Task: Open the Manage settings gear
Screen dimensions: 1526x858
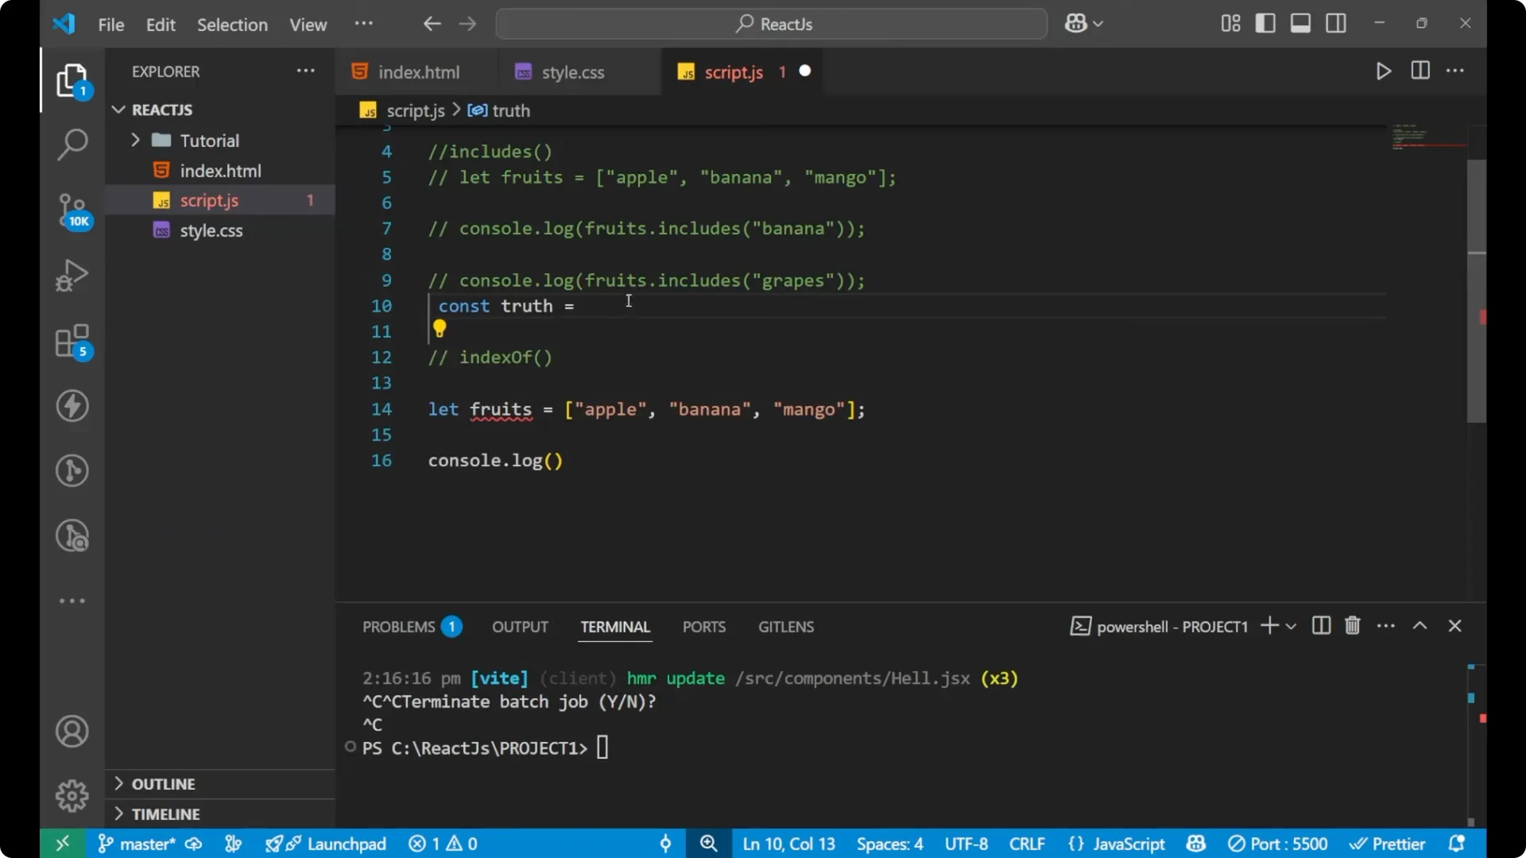Action: coord(72,795)
